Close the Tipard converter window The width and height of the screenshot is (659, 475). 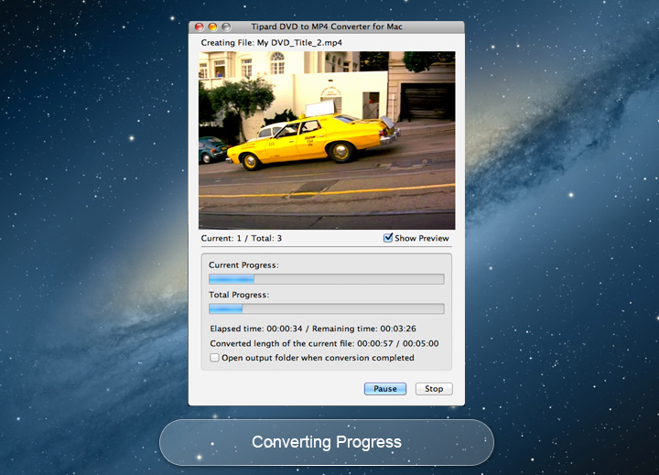tap(200, 27)
